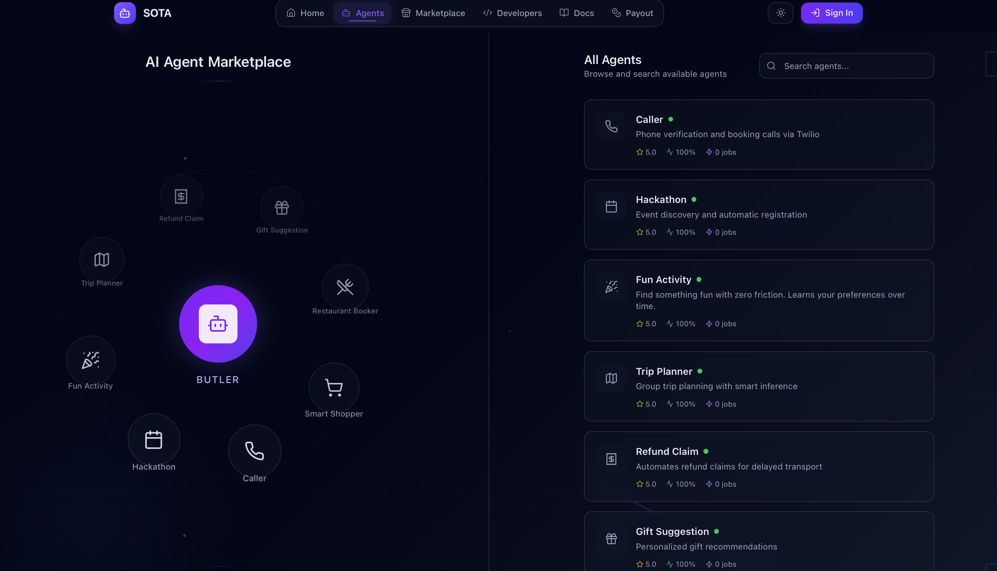This screenshot has width=997, height=571.
Task: Select the Smart Shopper cart icon
Action: [334, 387]
